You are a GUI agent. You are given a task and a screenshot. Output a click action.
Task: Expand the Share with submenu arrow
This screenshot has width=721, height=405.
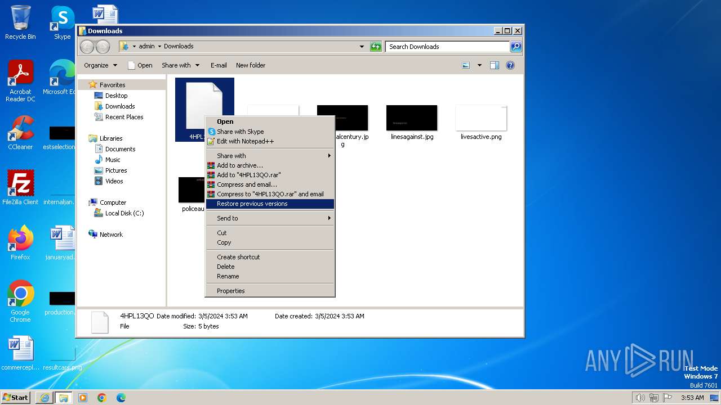(x=330, y=156)
